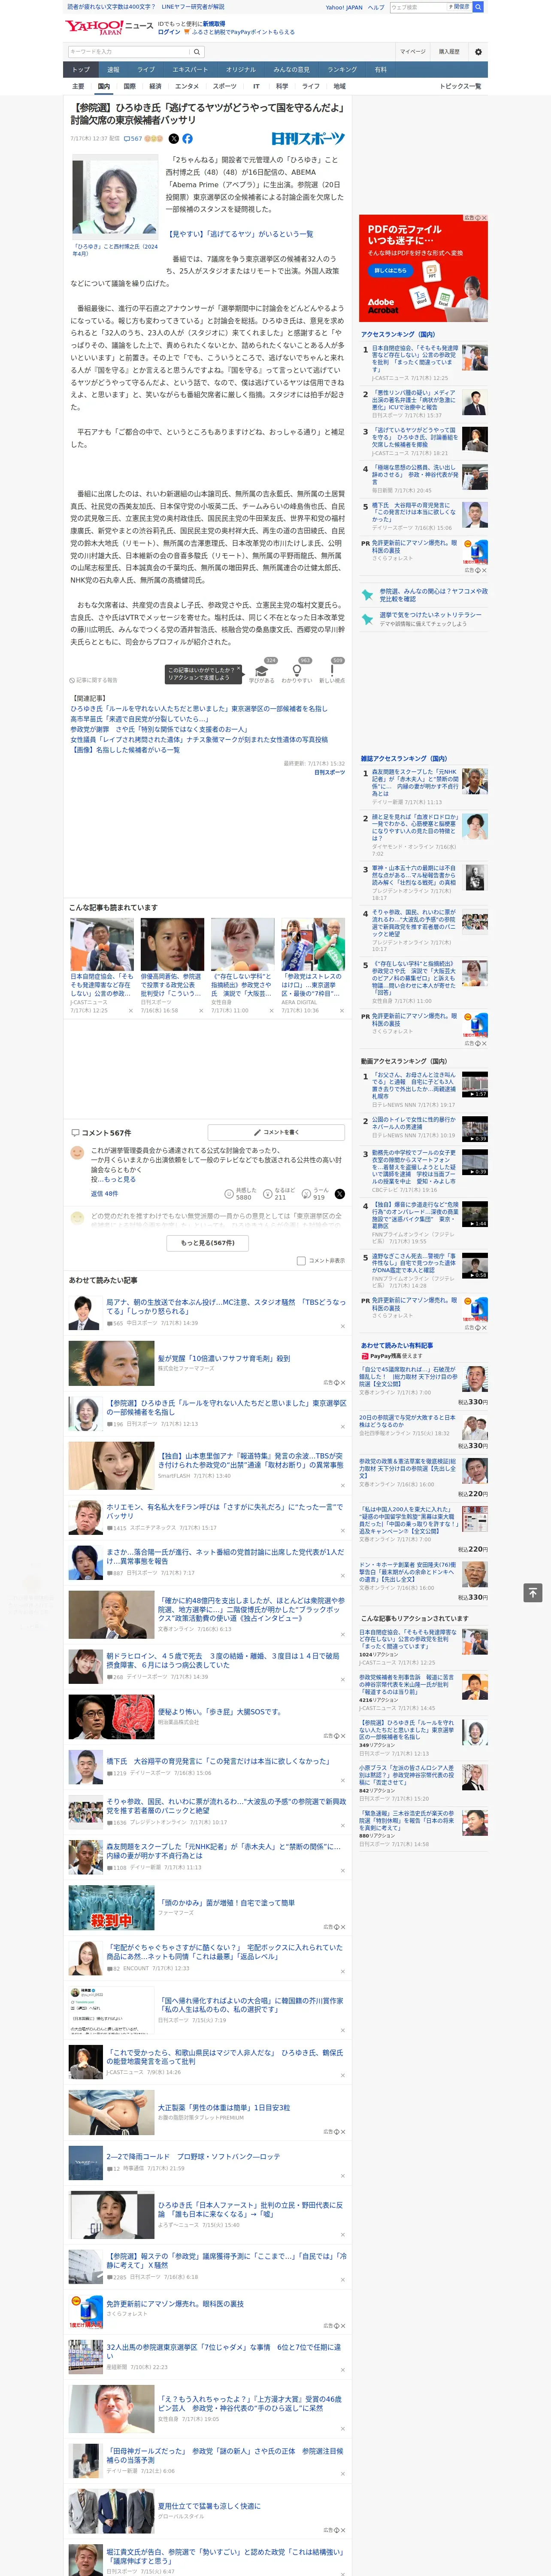The width and height of the screenshot is (551, 2576).
Task: Share article on Facebook icon
Action: click(187, 139)
